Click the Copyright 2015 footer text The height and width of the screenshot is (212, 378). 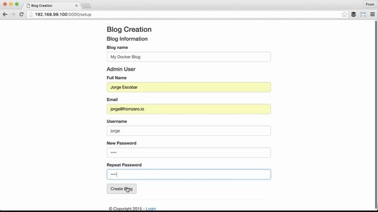pyautogui.click(x=125, y=208)
